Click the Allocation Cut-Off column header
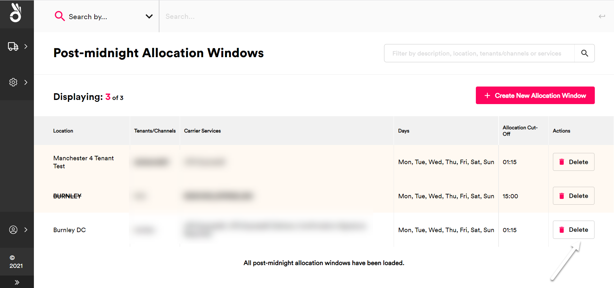This screenshot has width=614, height=288. [x=520, y=131]
